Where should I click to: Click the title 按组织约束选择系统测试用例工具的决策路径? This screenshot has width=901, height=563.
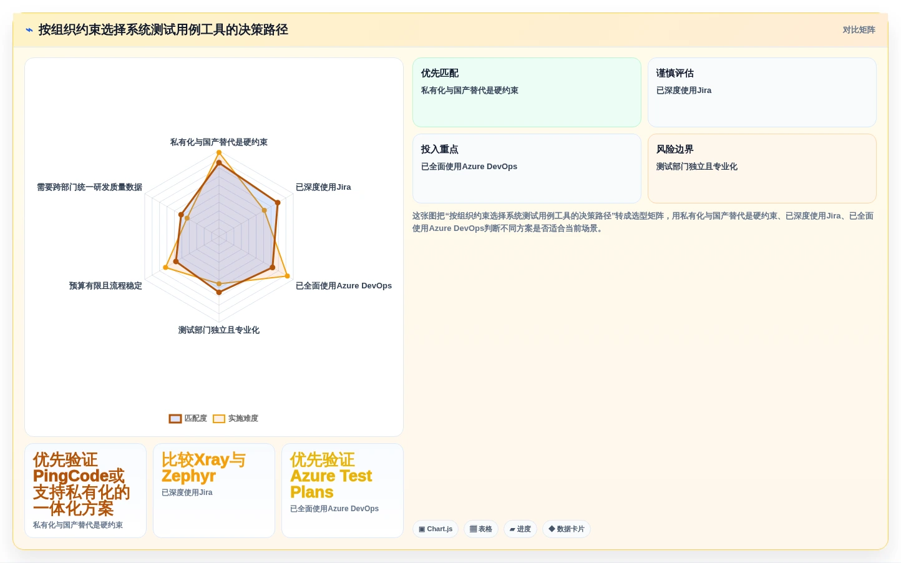coord(163,30)
